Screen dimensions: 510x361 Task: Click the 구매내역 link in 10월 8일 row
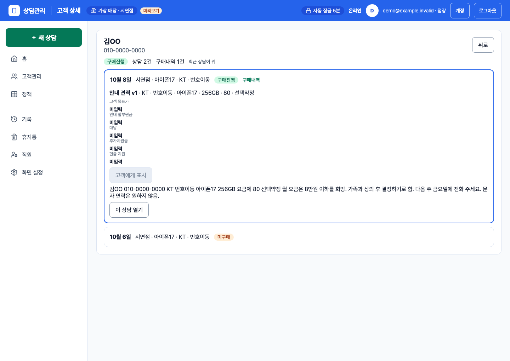pyautogui.click(x=251, y=80)
